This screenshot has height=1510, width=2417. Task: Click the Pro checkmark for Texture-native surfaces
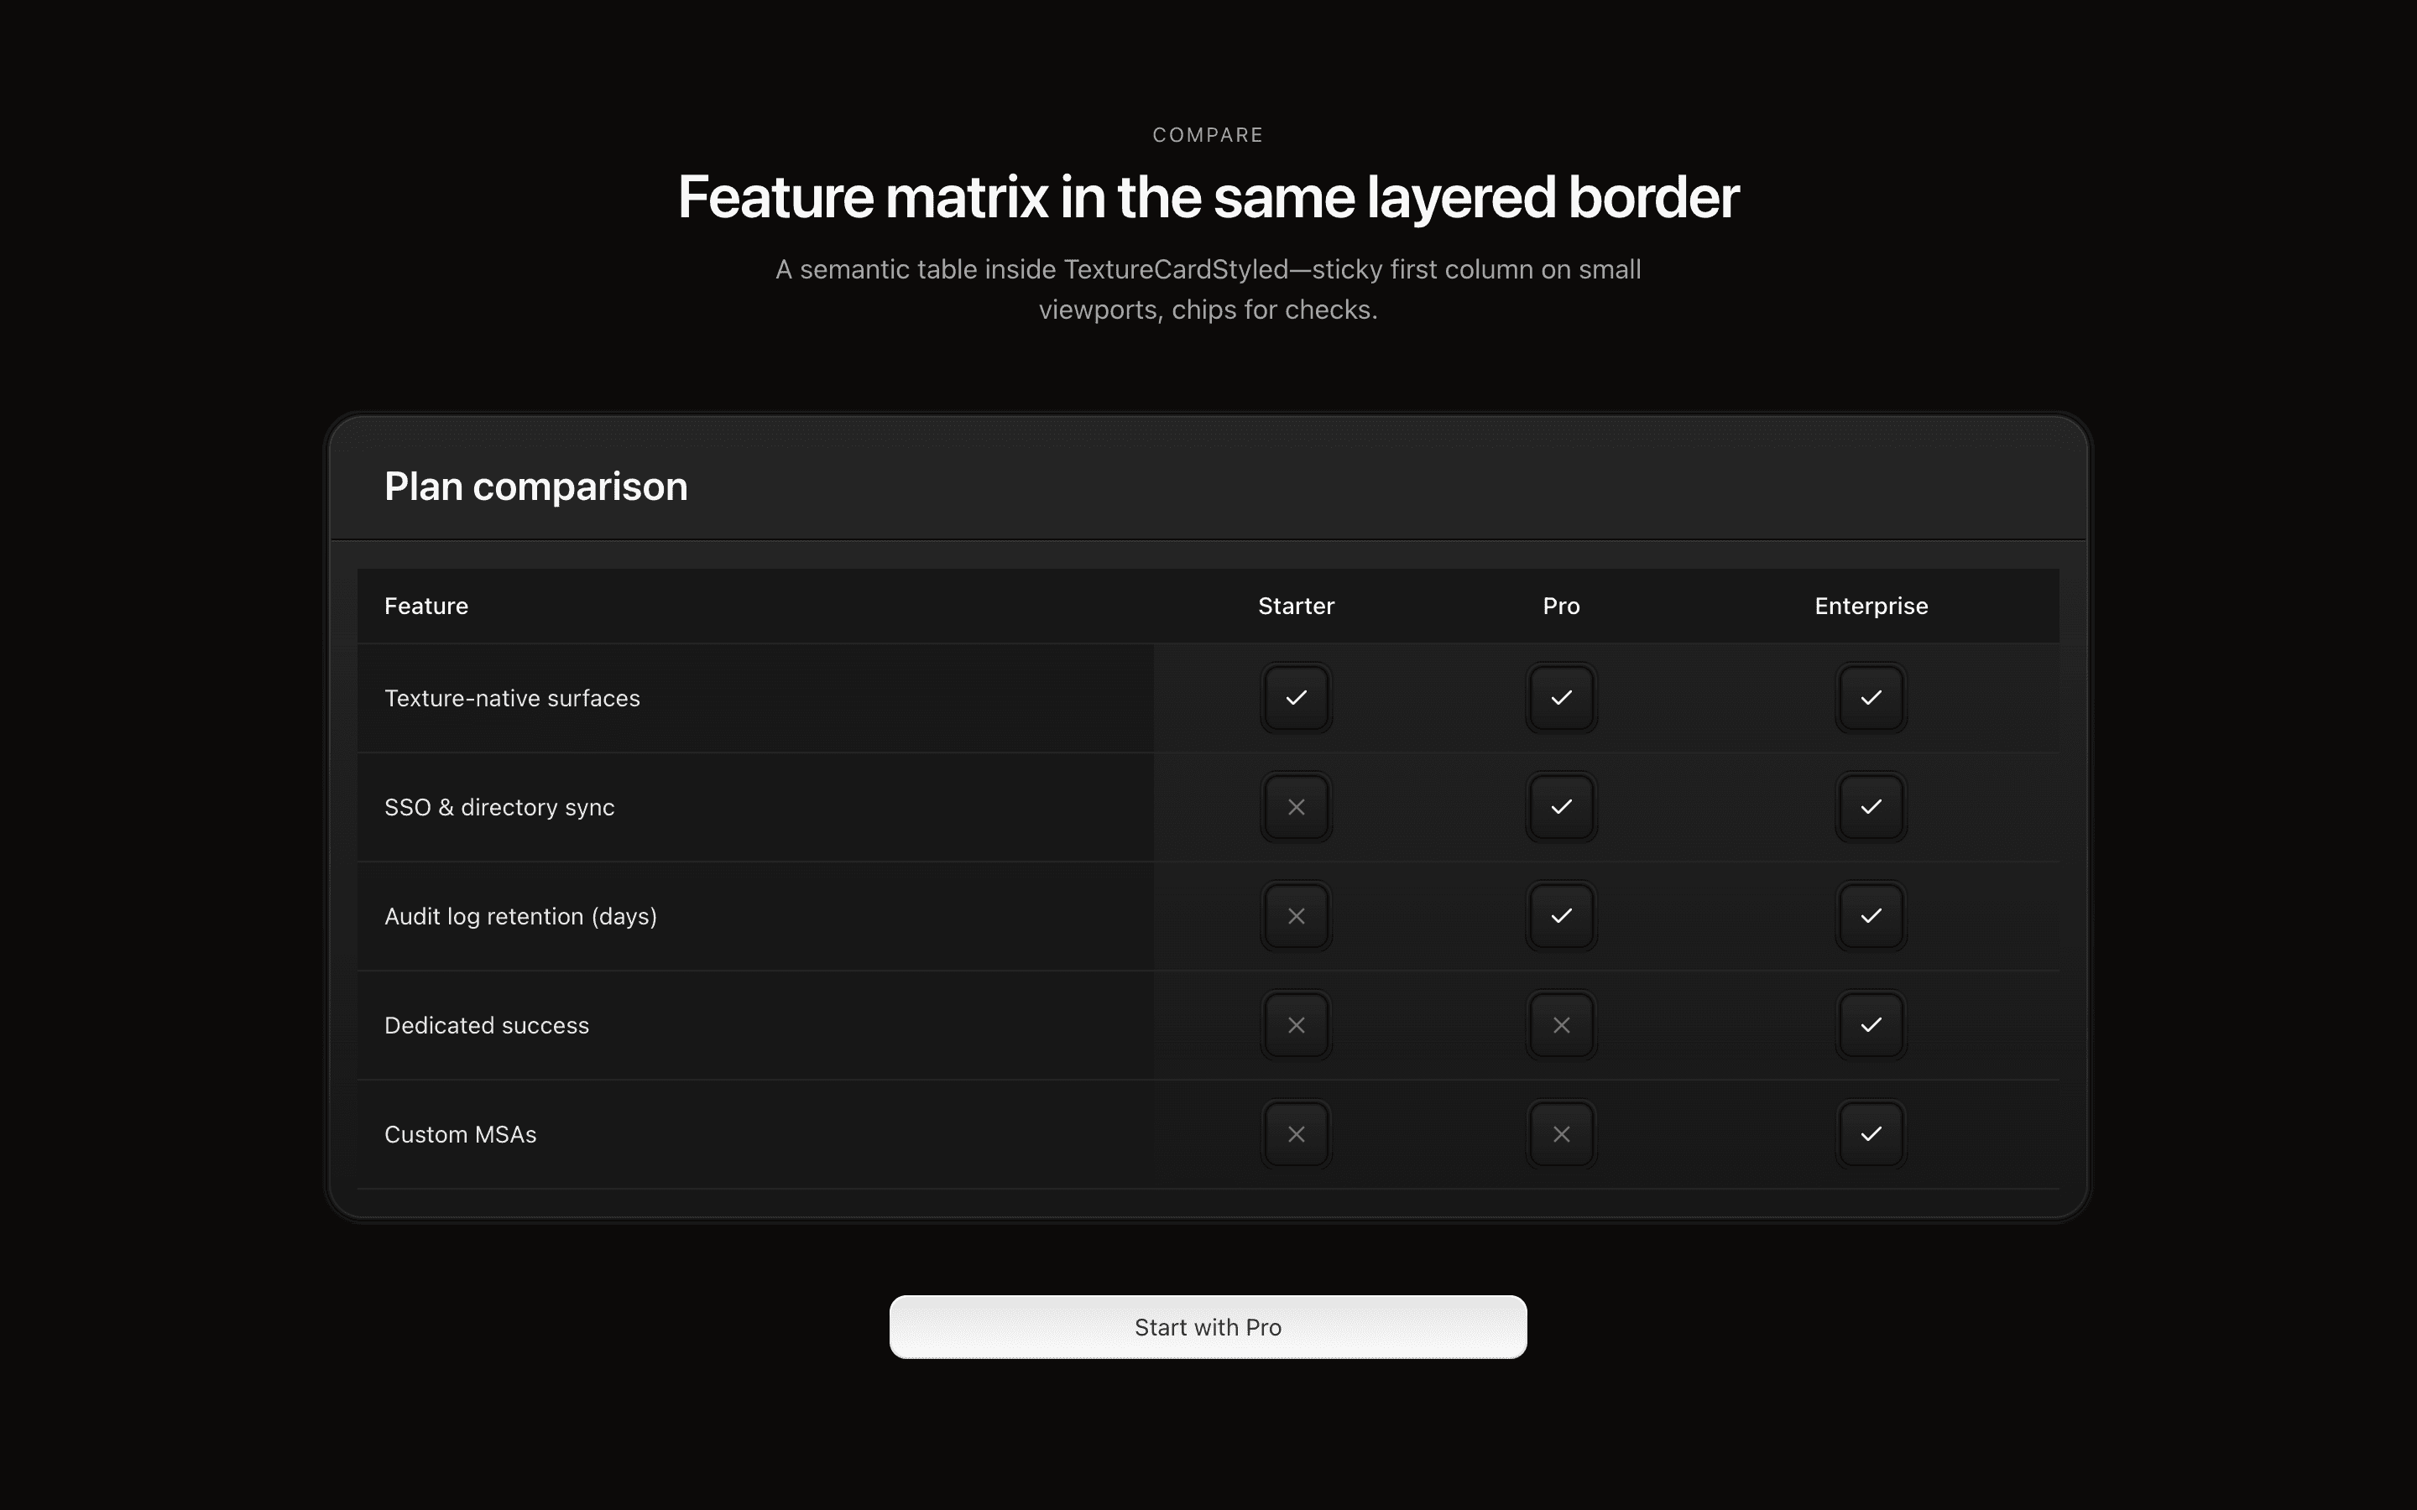pos(1561,698)
